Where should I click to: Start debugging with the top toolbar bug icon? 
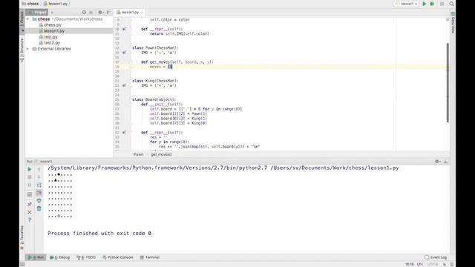click(x=432, y=4)
